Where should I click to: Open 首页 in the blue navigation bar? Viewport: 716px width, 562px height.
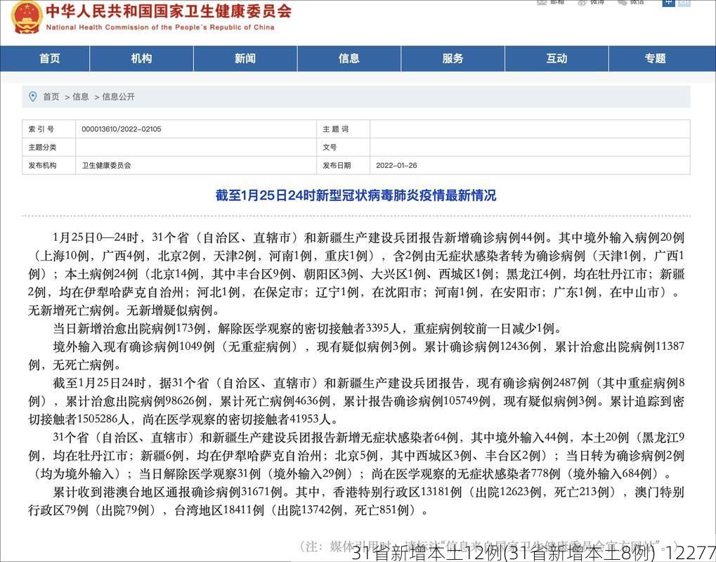pyautogui.click(x=50, y=58)
